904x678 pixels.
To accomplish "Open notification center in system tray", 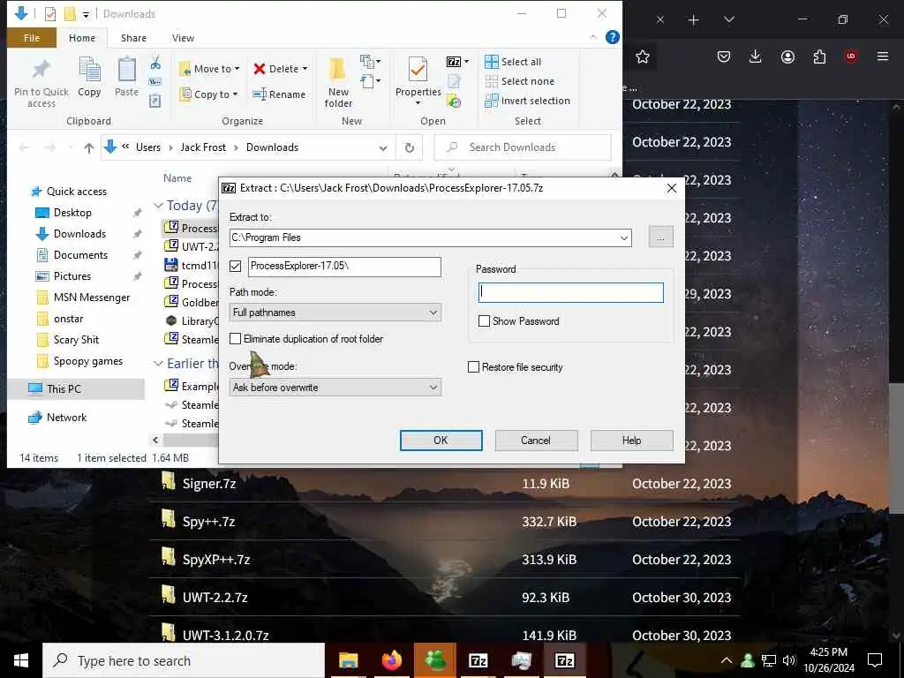I will (875, 660).
